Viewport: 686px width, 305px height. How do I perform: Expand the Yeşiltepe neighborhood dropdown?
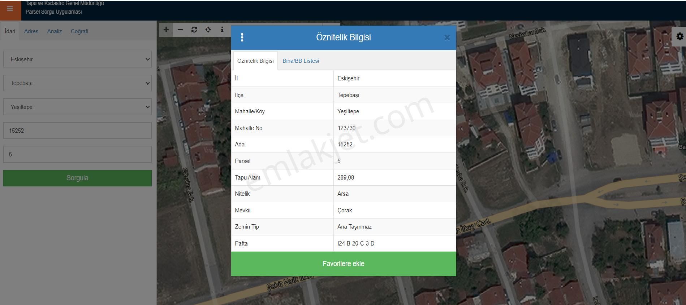(x=77, y=107)
